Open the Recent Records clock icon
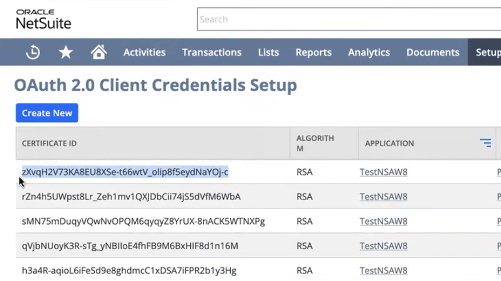The width and height of the screenshot is (501, 281). click(33, 52)
